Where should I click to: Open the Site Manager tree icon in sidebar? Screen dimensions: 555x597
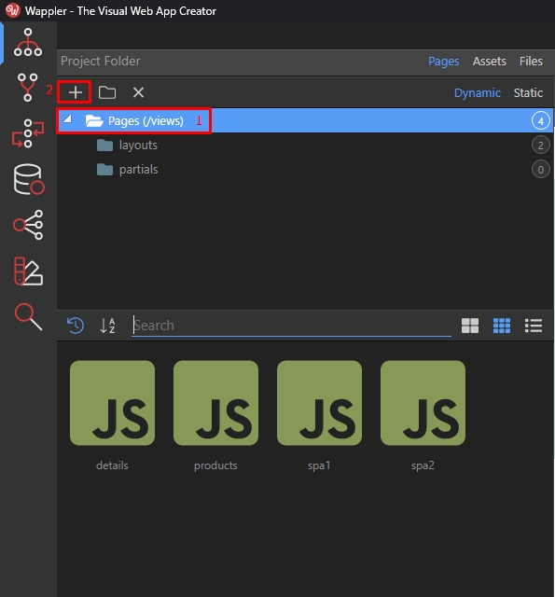point(28,42)
